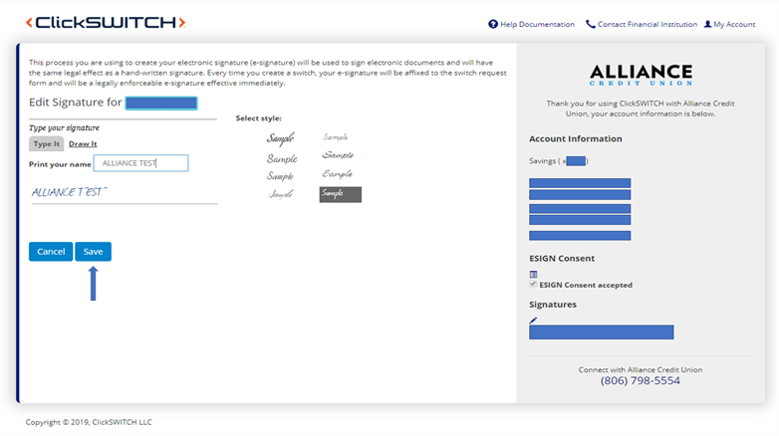
Task: Click the Cancel button
Action: click(x=51, y=251)
